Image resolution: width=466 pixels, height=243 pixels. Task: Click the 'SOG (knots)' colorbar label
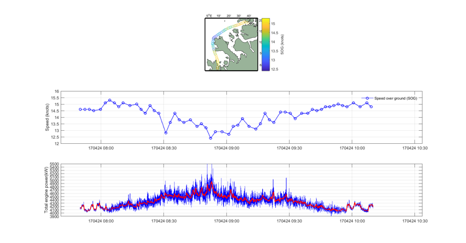(282, 45)
